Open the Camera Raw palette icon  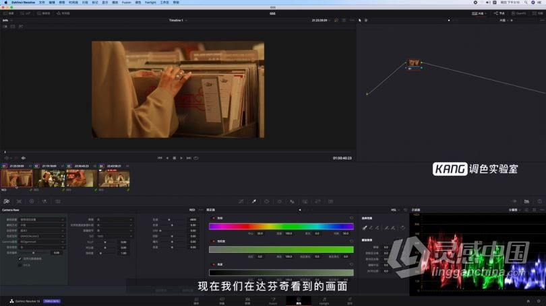6,202
